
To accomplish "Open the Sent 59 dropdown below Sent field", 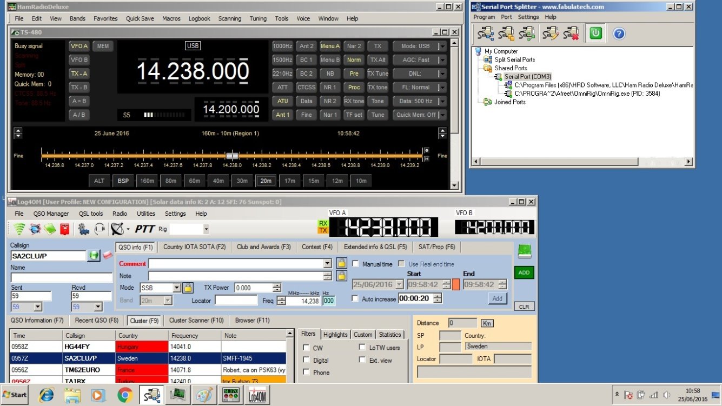I will coord(37,307).
